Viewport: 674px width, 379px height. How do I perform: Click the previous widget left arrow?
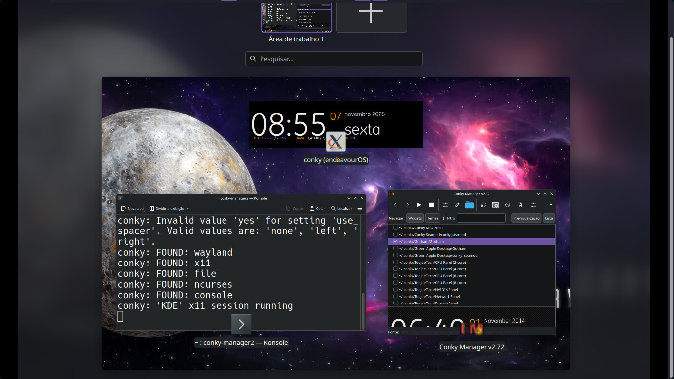coord(395,205)
